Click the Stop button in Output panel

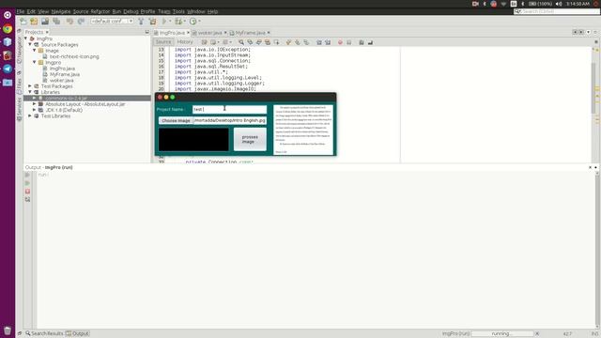point(27,192)
